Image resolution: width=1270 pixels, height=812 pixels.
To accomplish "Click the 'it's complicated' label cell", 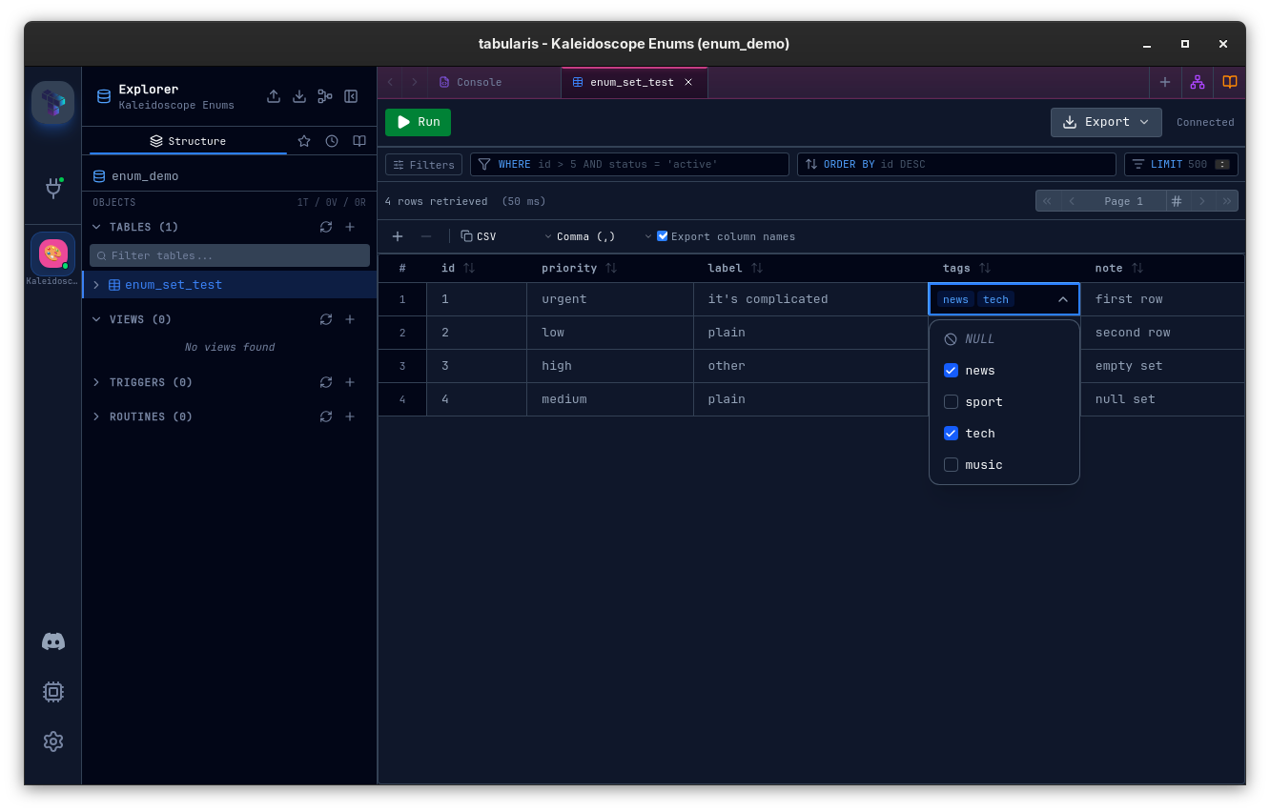I will point(810,299).
